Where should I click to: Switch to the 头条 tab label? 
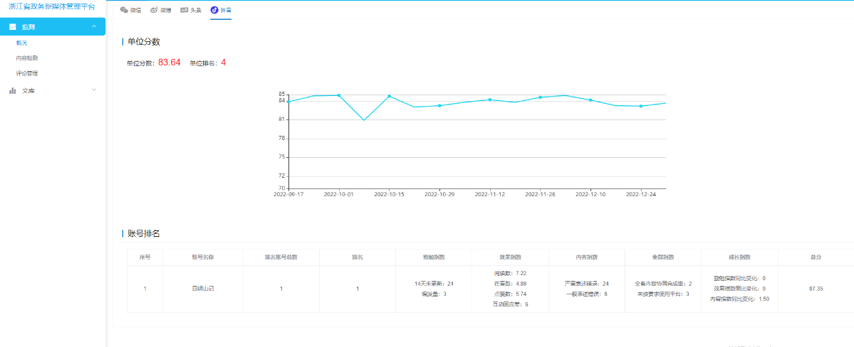coord(196,10)
